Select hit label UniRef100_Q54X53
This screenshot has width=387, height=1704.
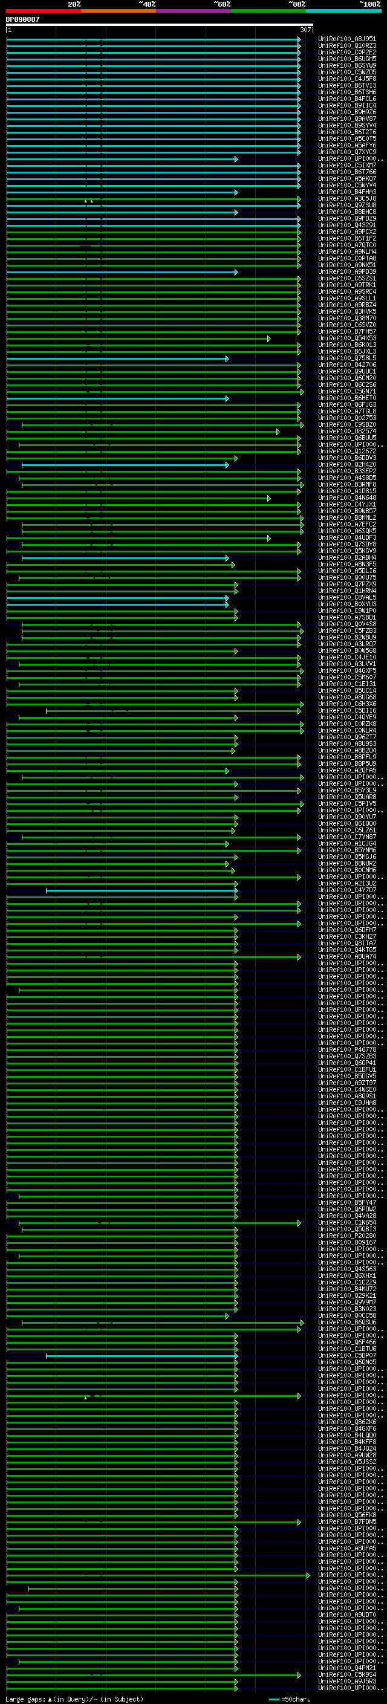pos(347,338)
